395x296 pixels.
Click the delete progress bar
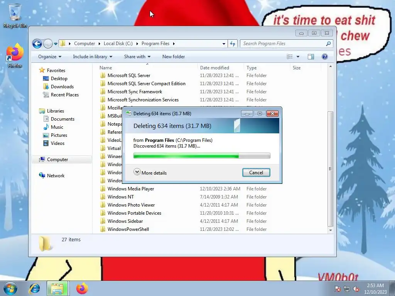[x=202, y=156]
